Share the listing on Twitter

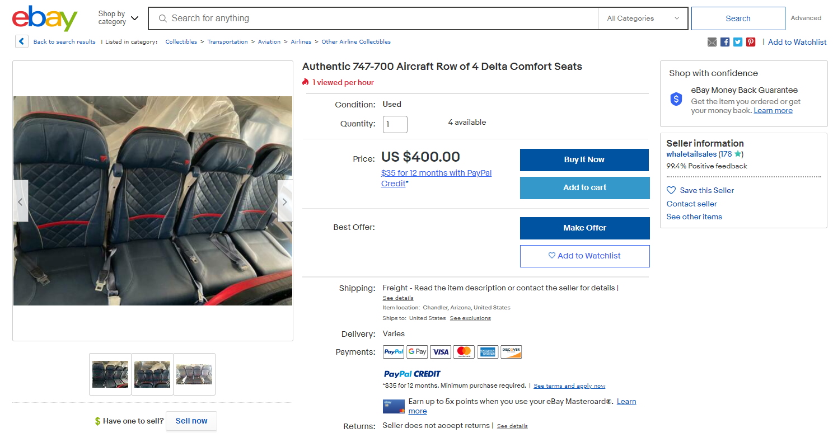click(737, 42)
